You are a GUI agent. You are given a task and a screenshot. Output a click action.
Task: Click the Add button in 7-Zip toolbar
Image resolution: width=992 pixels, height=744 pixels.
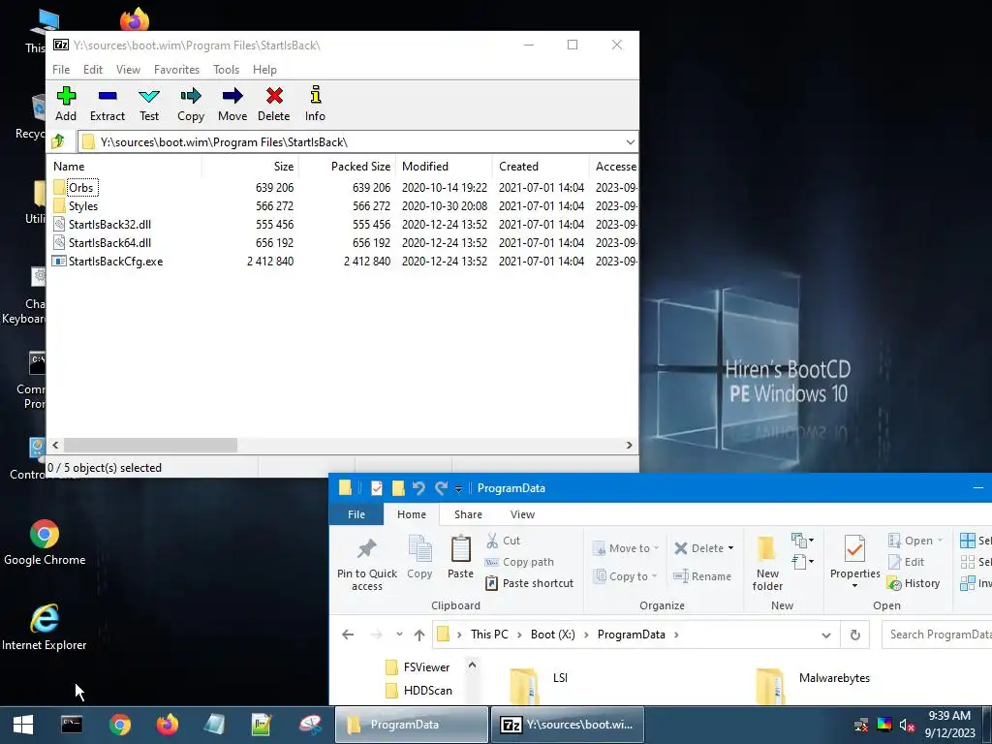(x=66, y=105)
